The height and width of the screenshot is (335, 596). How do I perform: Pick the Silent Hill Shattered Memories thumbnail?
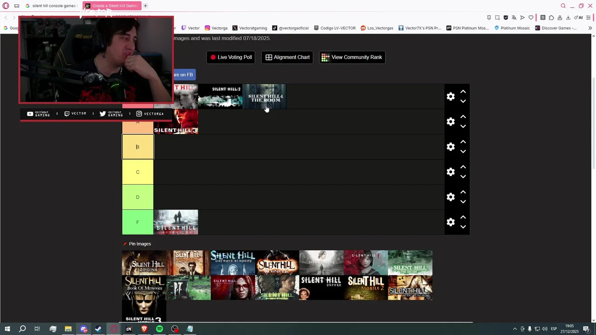pos(233,263)
